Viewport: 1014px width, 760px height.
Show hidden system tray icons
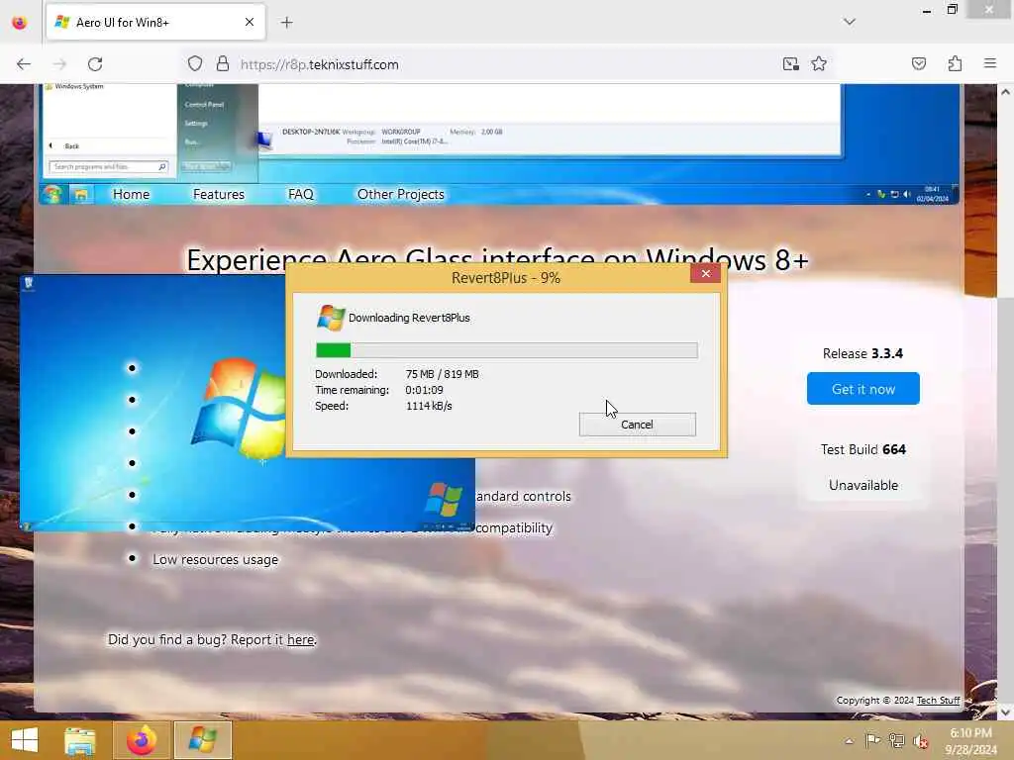[849, 741]
